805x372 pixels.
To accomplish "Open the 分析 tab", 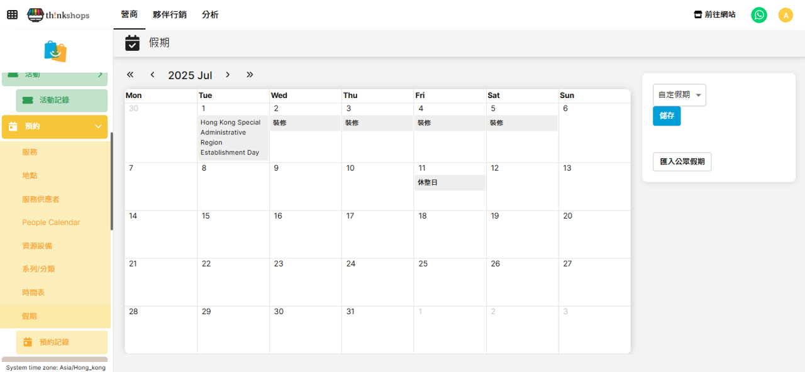I will point(210,14).
